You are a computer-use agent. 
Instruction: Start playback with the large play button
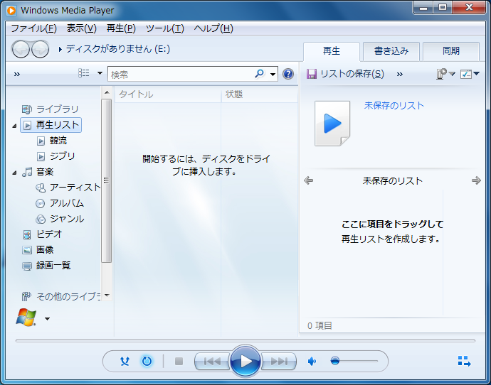tap(245, 362)
